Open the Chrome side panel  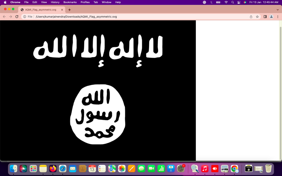click(x=265, y=16)
